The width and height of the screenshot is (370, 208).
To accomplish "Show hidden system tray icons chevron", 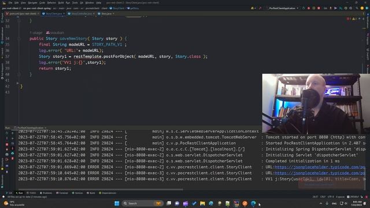I will tap(321, 203).
